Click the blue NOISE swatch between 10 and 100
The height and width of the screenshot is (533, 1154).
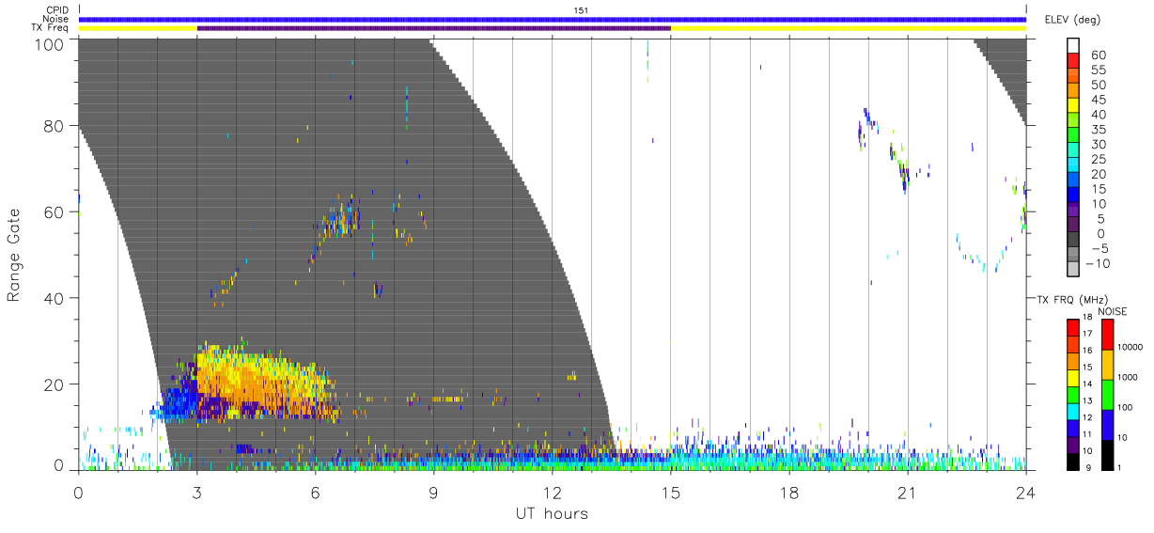tap(1108, 424)
